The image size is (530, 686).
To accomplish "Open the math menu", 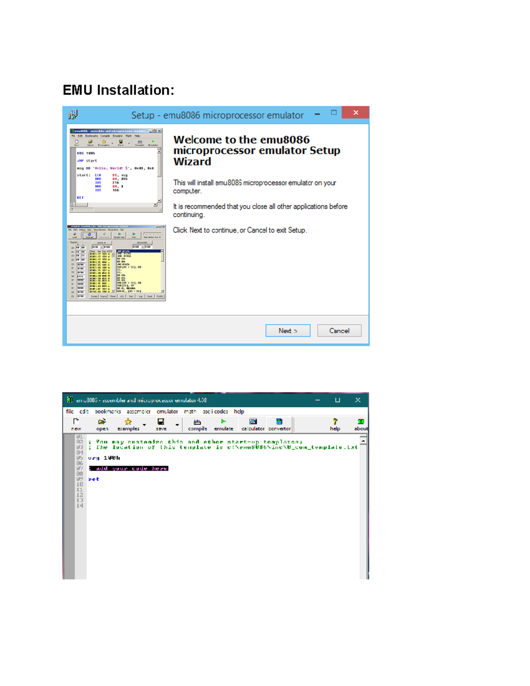I will [x=190, y=411].
